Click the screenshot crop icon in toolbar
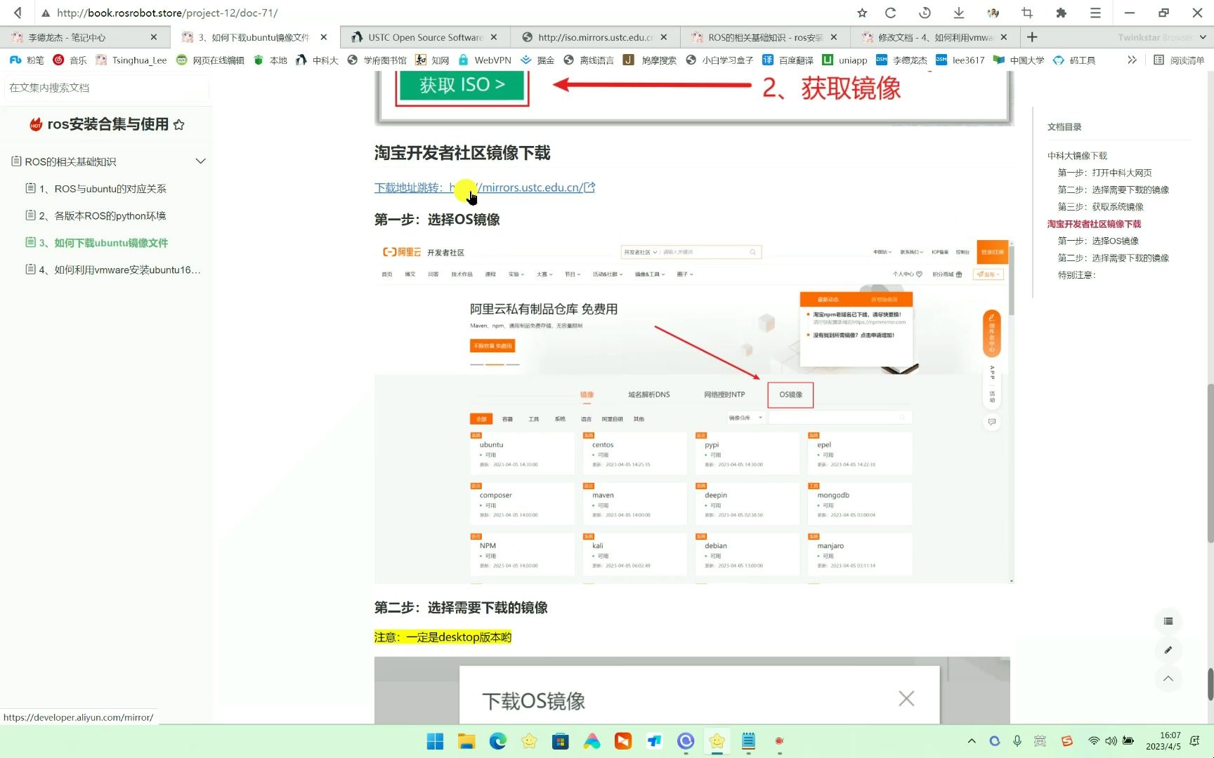The height and width of the screenshot is (758, 1214). tap(1027, 13)
